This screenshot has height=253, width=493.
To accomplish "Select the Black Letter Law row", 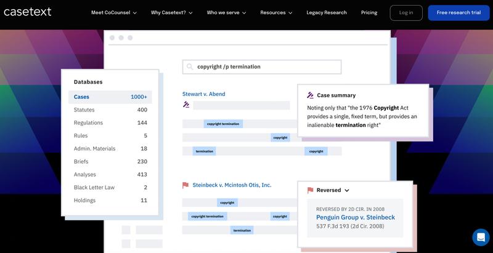I will coord(110,187).
